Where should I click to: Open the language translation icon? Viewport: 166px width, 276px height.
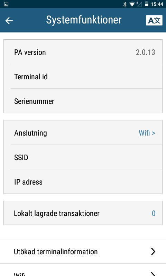(x=154, y=20)
